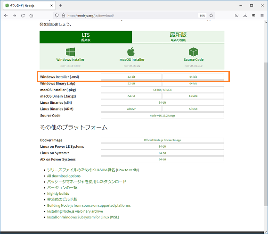Screen dimensions: 268x234
Task: Reload the page with the refresh icon
Action: point(23,16)
